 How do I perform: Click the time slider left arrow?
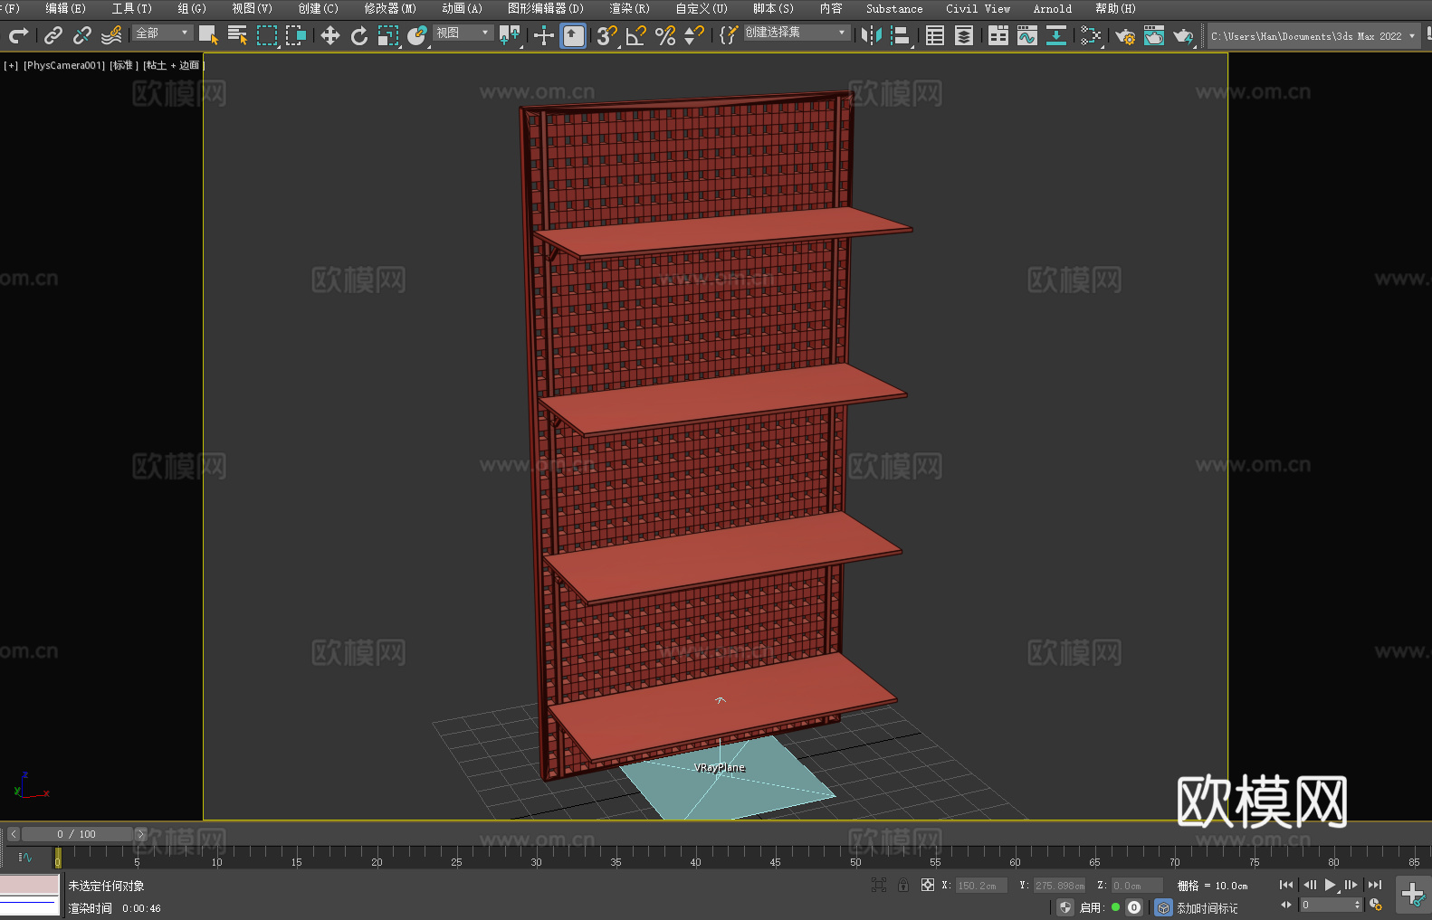click(x=13, y=834)
